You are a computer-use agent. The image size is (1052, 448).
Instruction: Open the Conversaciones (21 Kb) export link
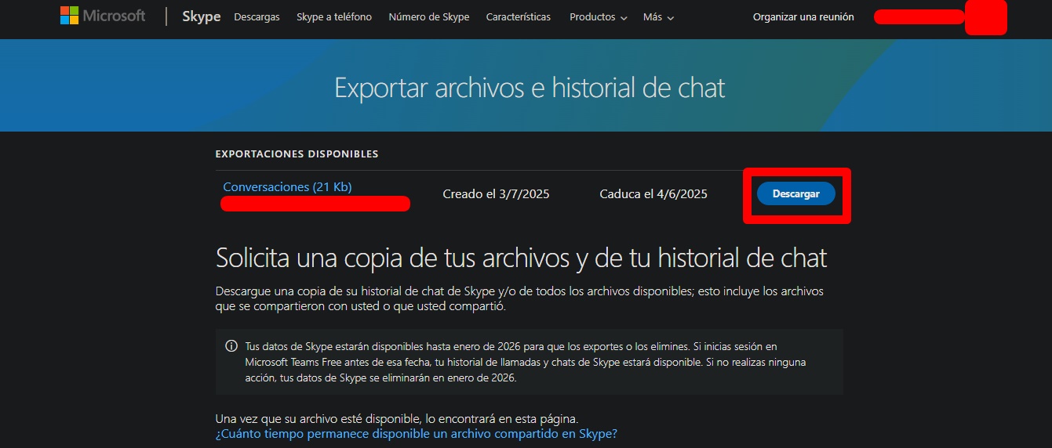[287, 187]
